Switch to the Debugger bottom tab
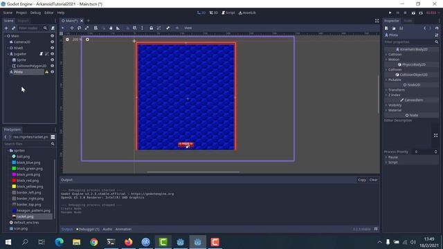This screenshot has height=249, width=443. tap(88, 229)
